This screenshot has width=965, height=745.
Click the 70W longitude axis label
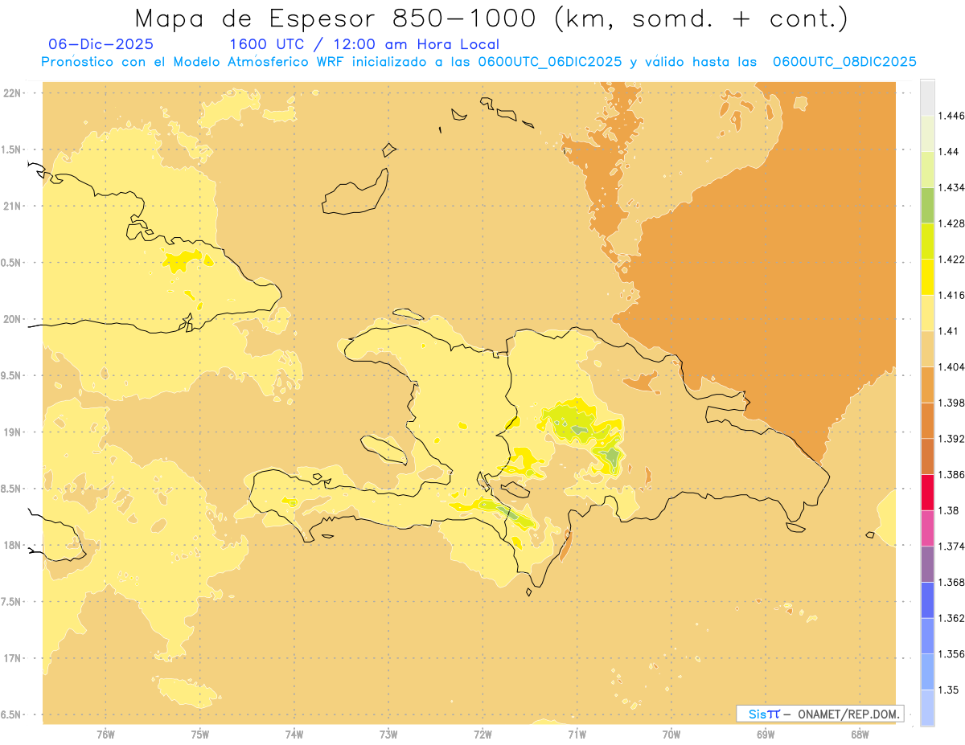[671, 735]
